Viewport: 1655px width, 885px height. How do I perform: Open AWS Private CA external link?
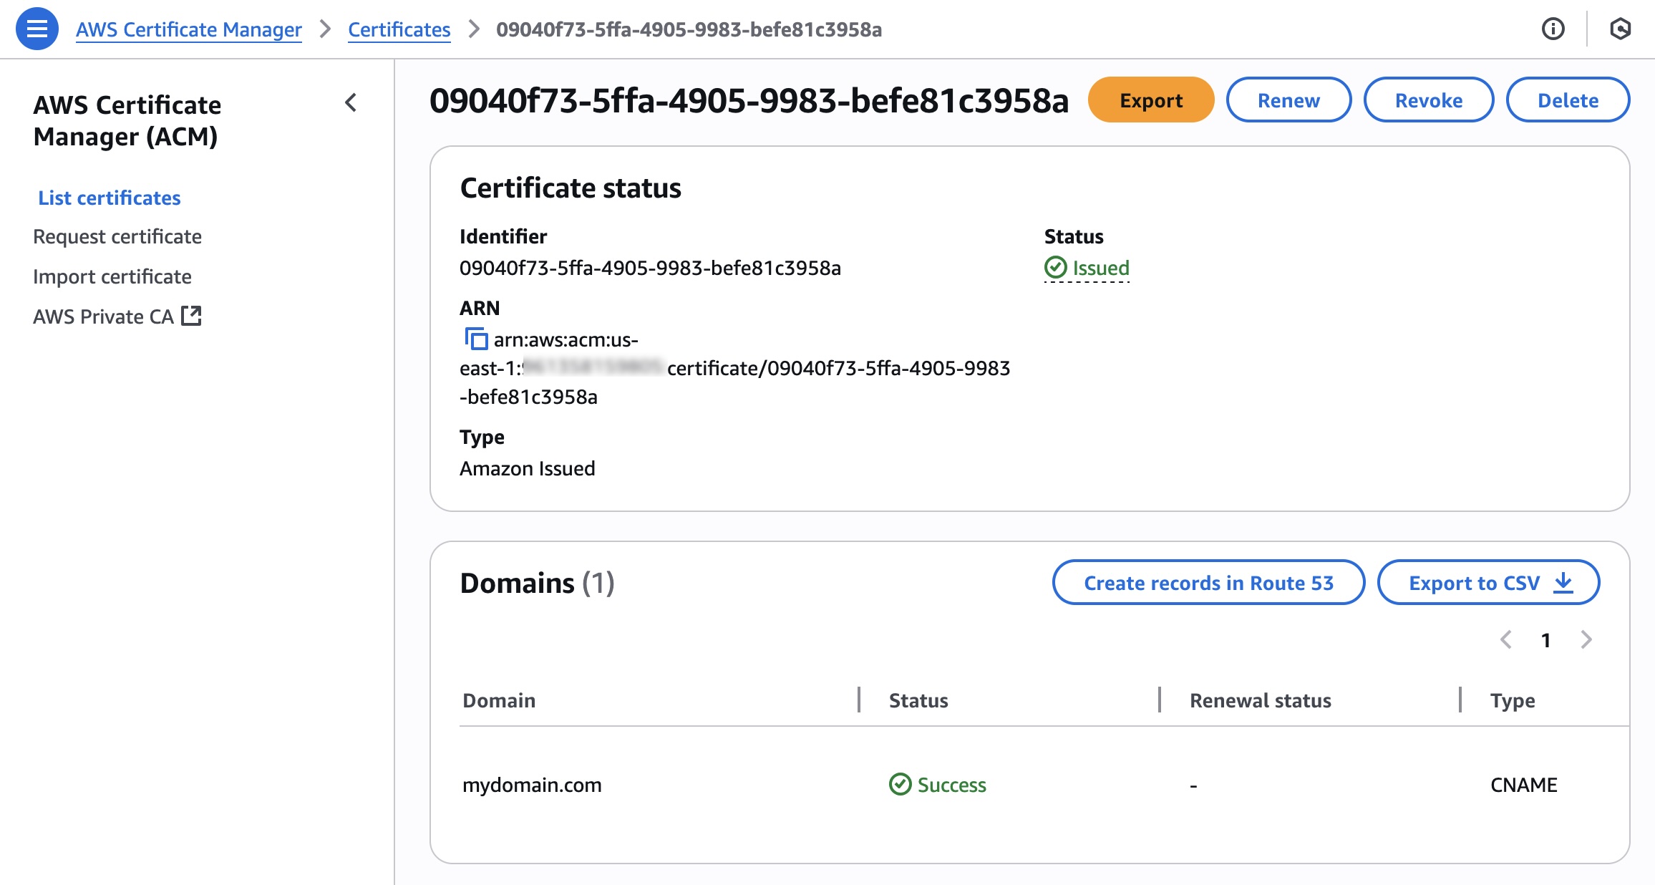pyautogui.click(x=117, y=316)
